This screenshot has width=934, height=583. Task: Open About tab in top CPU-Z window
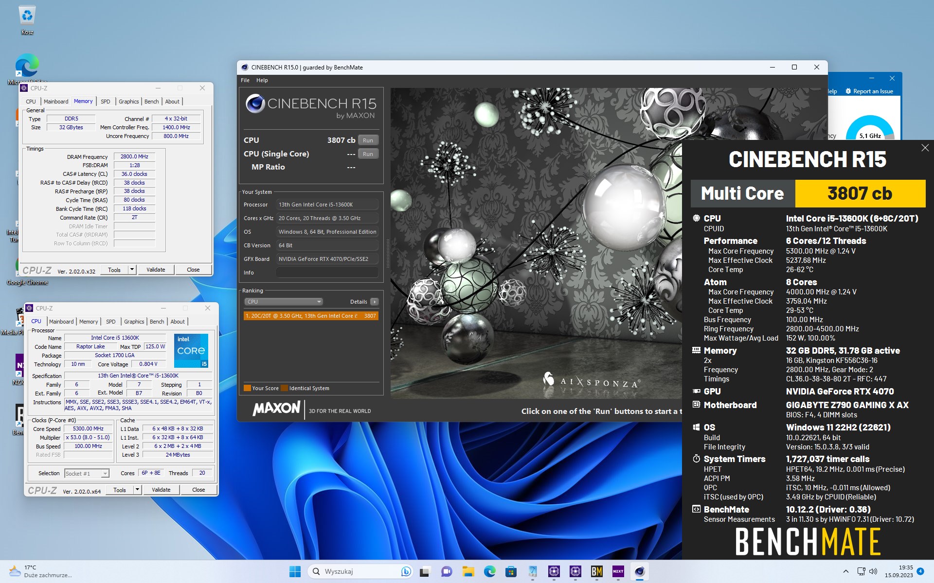click(172, 102)
